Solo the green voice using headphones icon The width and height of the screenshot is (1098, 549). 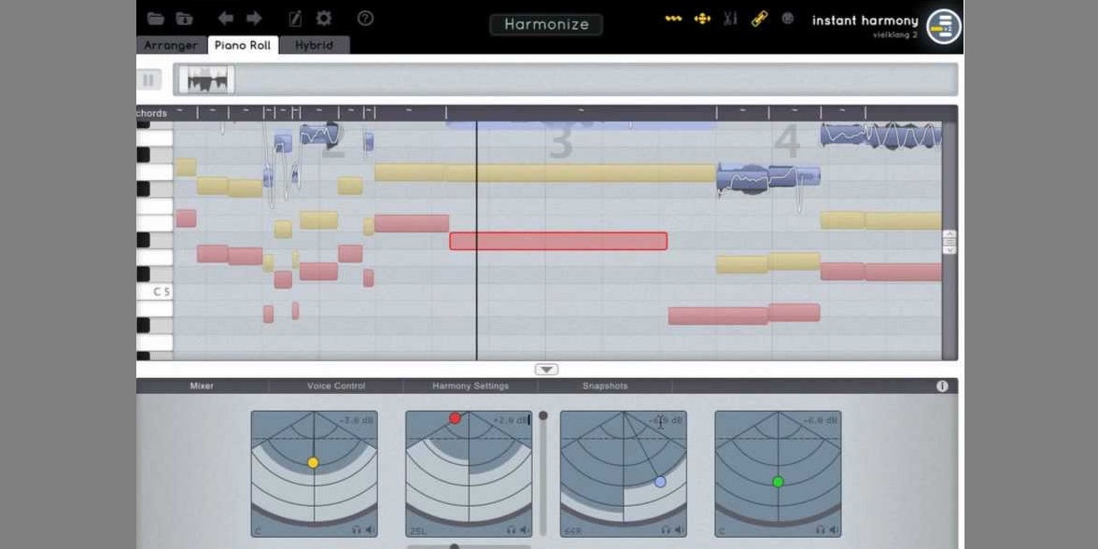[821, 530]
